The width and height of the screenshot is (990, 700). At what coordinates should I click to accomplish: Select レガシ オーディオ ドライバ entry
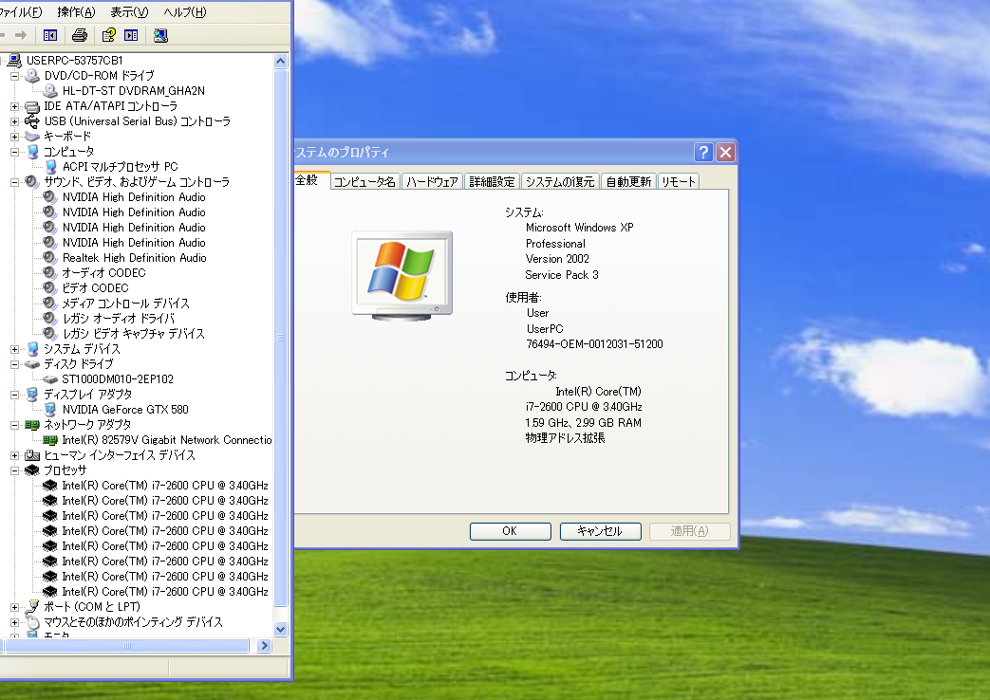[118, 319]
